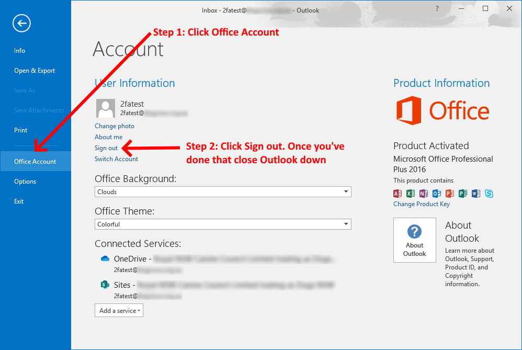Image resolution: width=522 pixels, height=350 pixels.
Task: Click the PowerPoint icon in product list
Action: click(450, 194)
